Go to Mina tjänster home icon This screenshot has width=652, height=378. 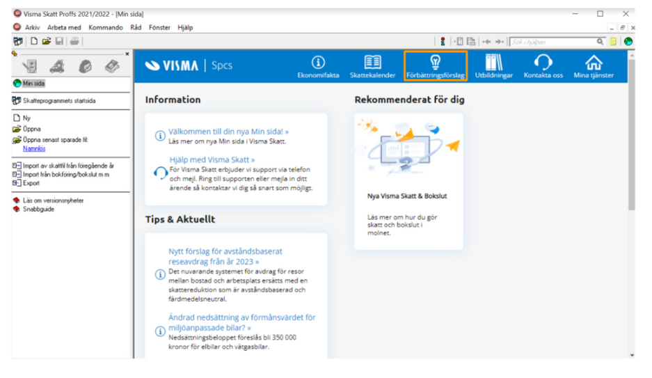point(594,66)
